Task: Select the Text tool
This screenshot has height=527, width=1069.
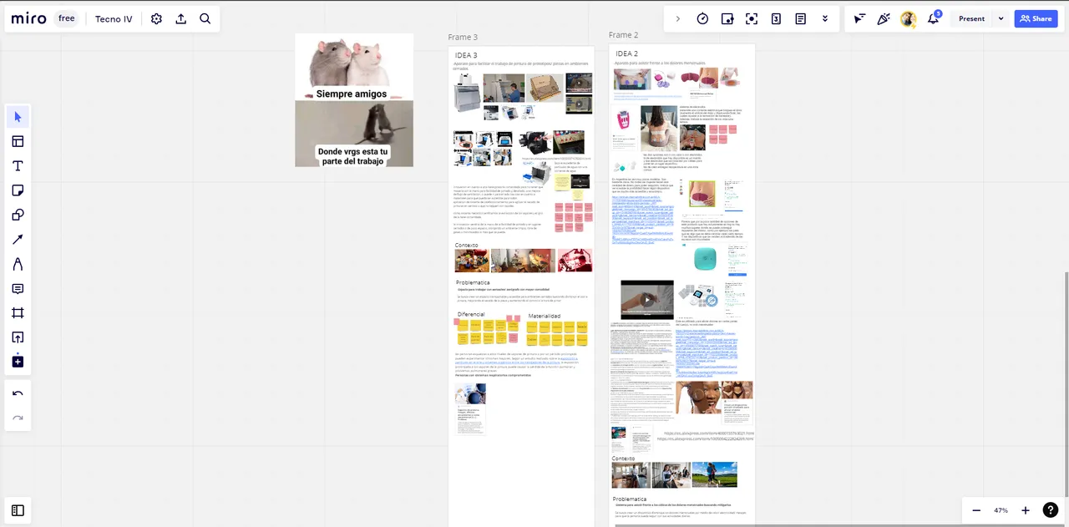Action: (x=18, y=165)
